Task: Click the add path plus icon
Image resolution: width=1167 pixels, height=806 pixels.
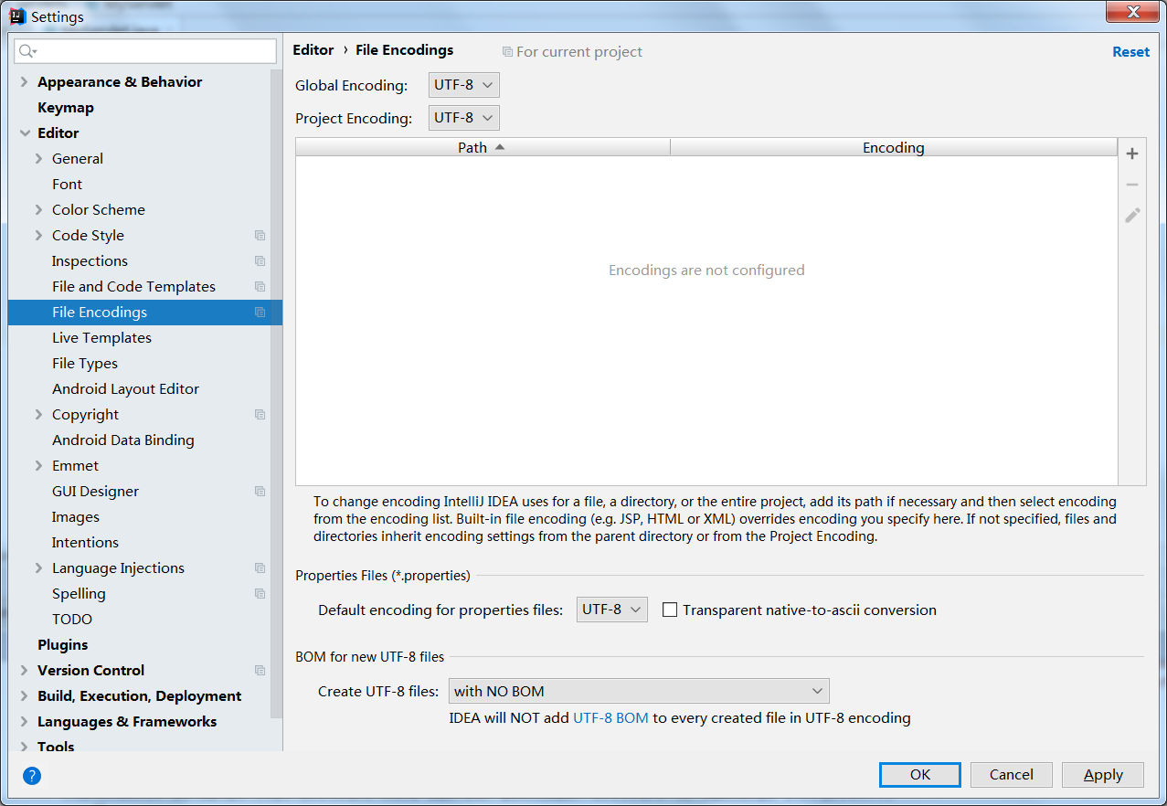Action: [1132, 154]
